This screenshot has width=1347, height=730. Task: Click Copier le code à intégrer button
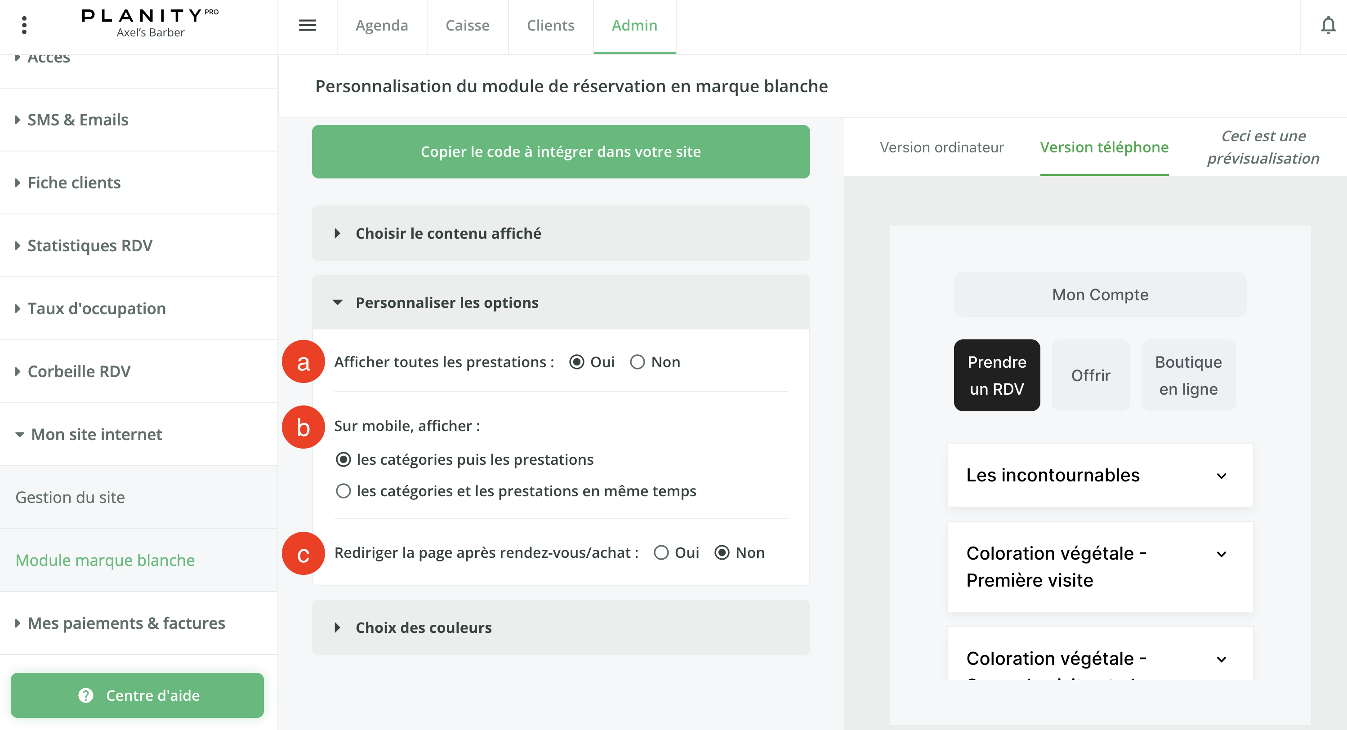(x=560, y=151)
